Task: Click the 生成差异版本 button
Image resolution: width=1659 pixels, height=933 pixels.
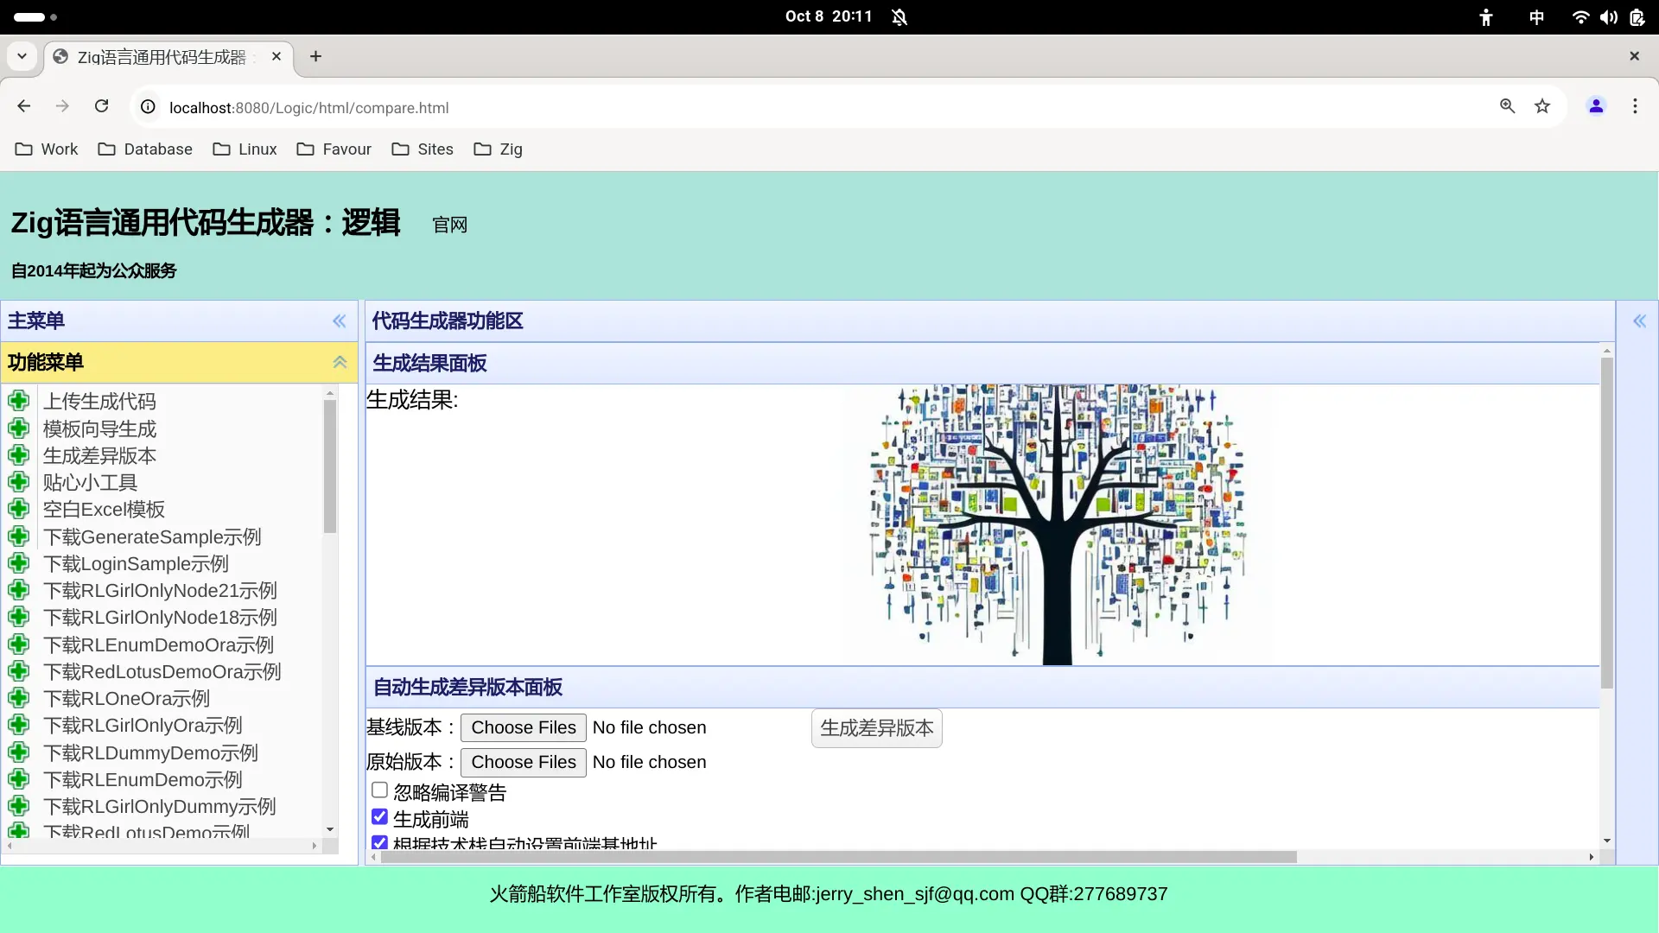Action: 877,728
